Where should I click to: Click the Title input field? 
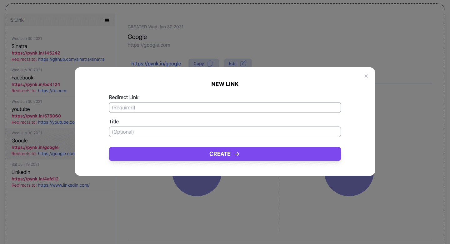click(225, 132)
